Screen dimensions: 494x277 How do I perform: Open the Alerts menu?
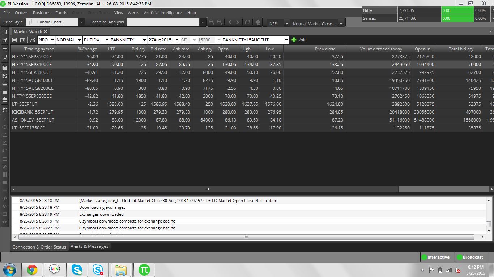coord(133,13)
